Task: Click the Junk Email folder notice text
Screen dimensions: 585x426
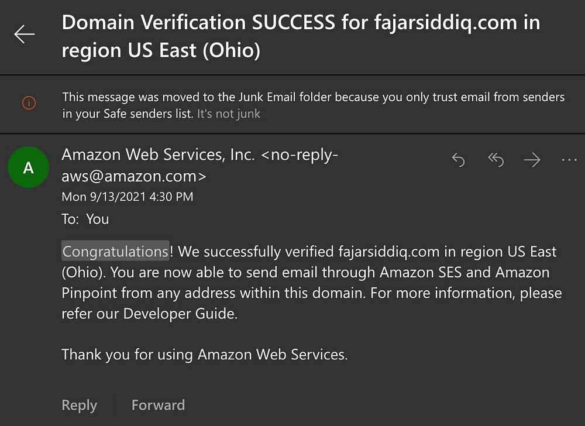Action: [x=314, y=98]
